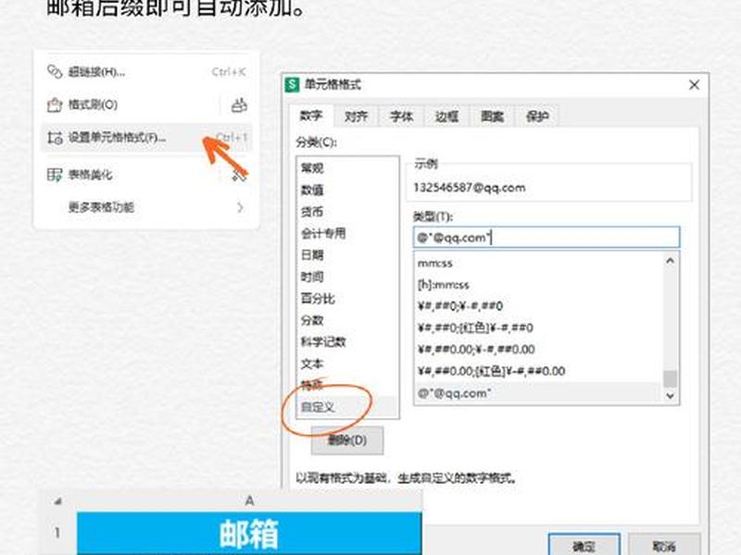Click the type list scroll up arrow
This screenshot has height=555, width=741.
click(x=670, y=261)
